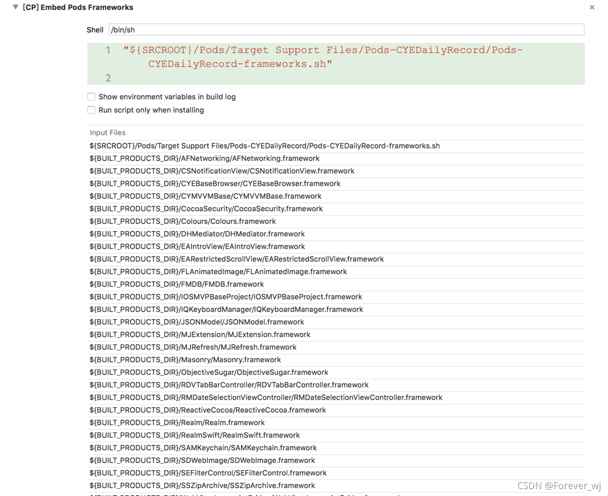
Task: Select the DHMediator.framework input row
Action: [x=336, y=234]
